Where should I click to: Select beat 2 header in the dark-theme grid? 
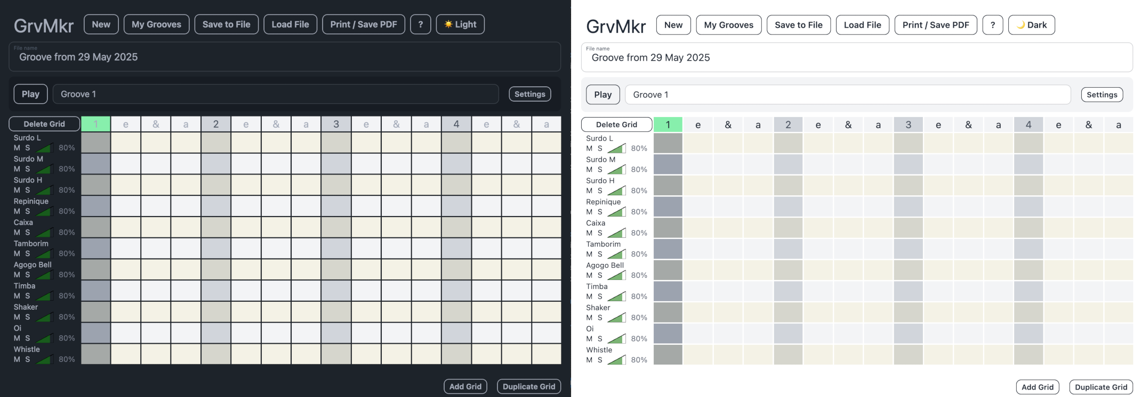216,124
